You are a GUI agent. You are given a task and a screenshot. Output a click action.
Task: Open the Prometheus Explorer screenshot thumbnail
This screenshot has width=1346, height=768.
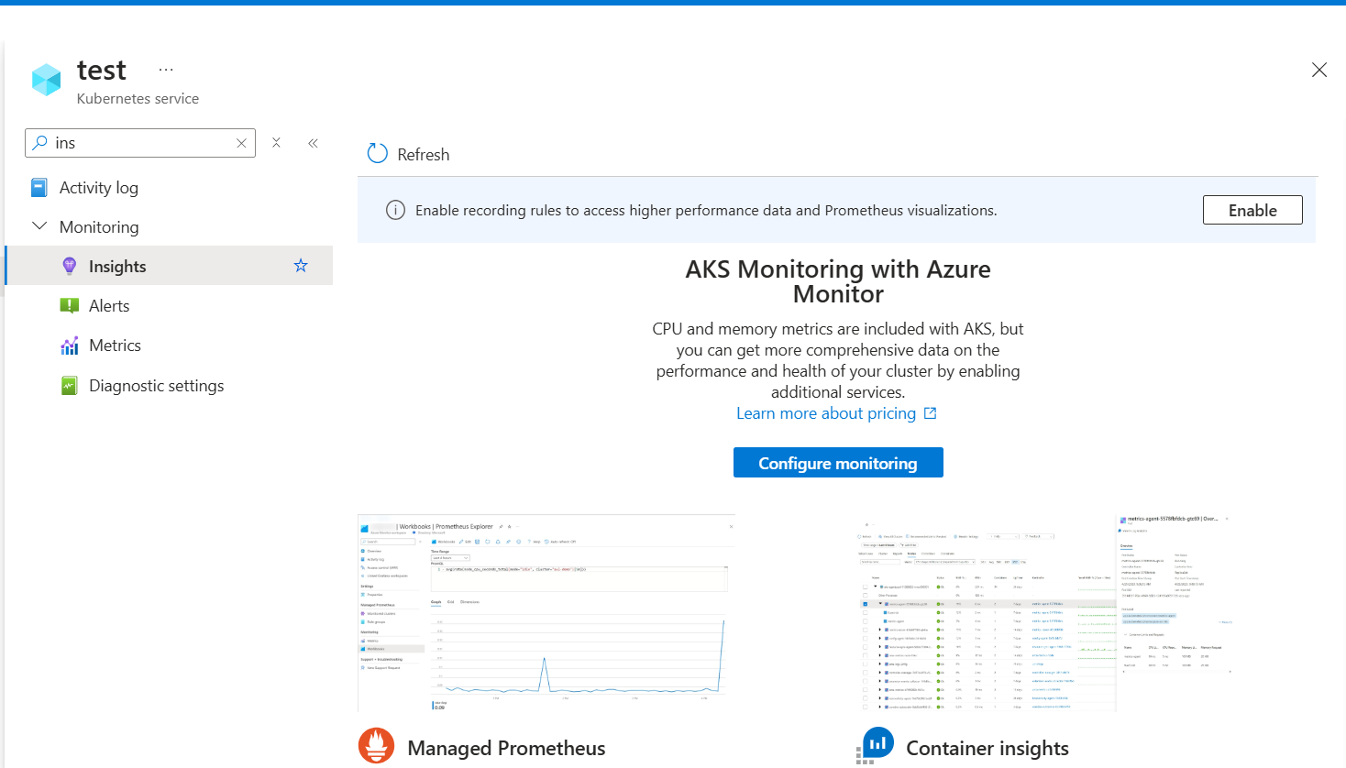coord(546,613)
